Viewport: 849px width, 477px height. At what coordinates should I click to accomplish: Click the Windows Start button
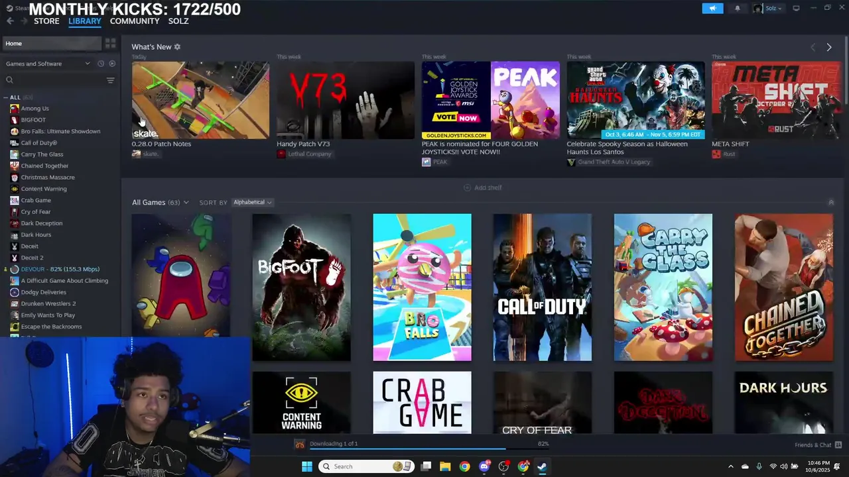(x=307, y=466)
